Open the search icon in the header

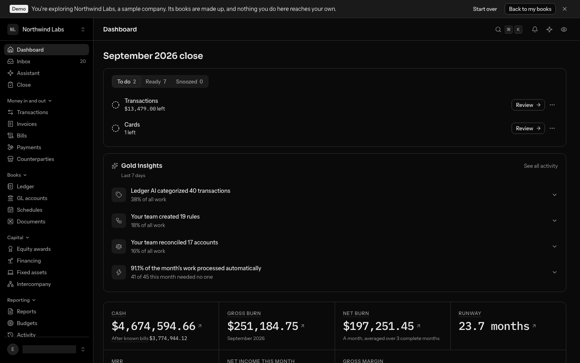[498, 29]
